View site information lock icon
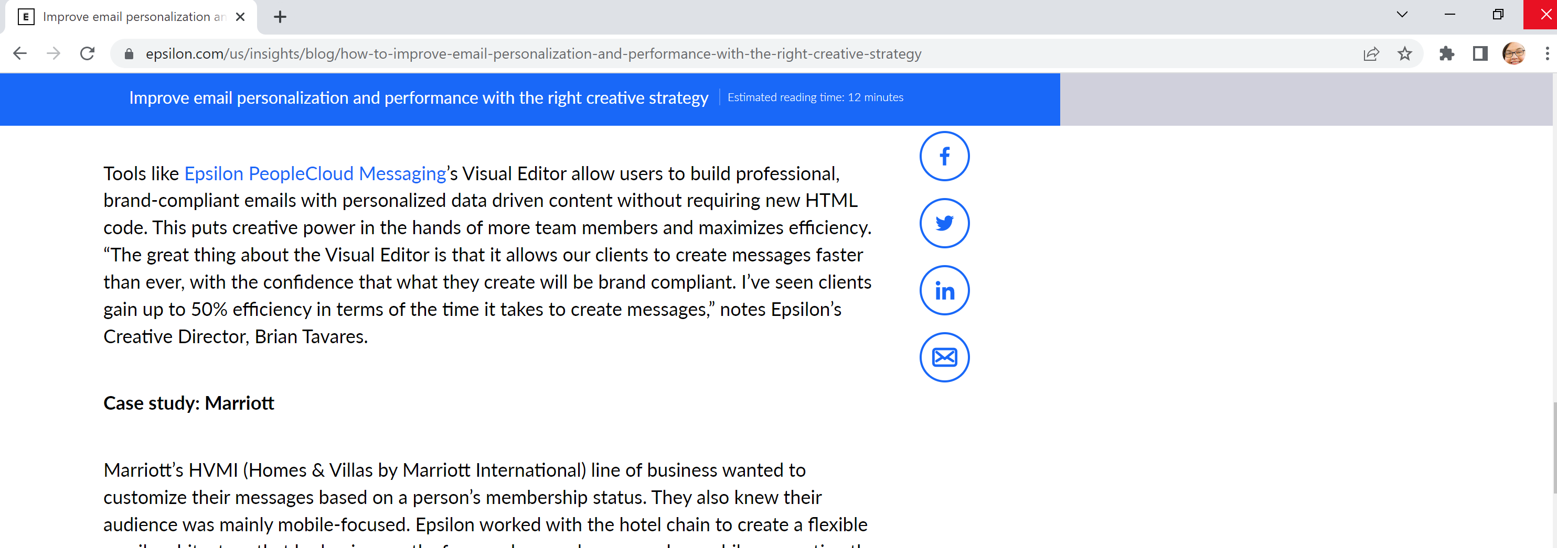This screenshot has width=1557, height=548. [x=129, y=54]
